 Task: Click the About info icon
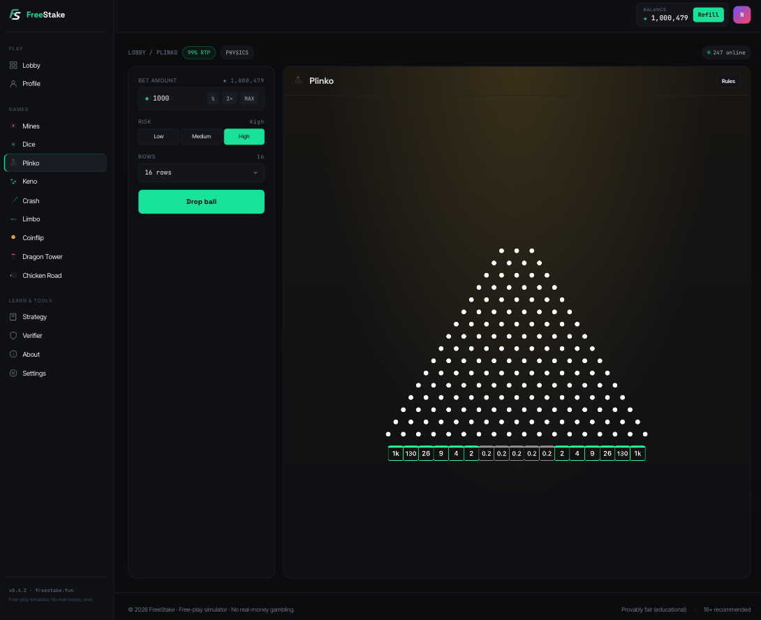pos(13,355)
